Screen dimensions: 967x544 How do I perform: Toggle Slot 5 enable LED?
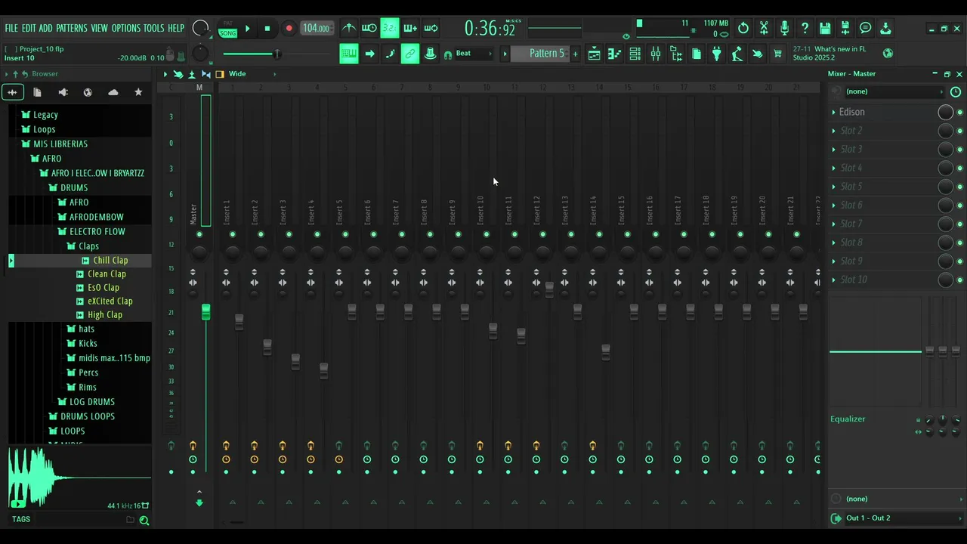[960, 187]
